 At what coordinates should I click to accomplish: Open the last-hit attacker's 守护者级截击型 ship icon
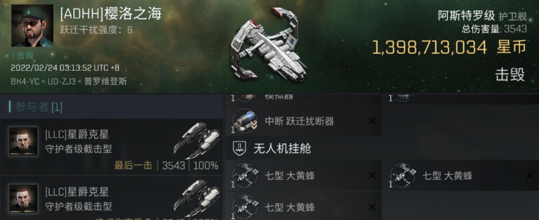click(x=197, y=141)
